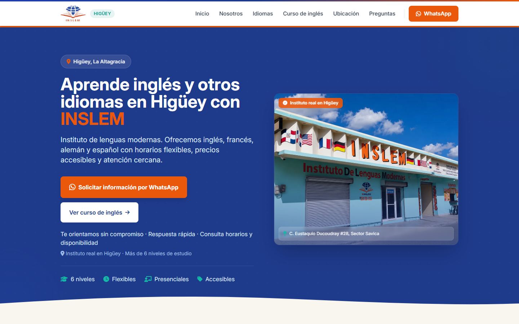Image resolution: width=519 pixels, height=324 pixels.
Task: Click the header WhatsApp button
Action: 434,14
